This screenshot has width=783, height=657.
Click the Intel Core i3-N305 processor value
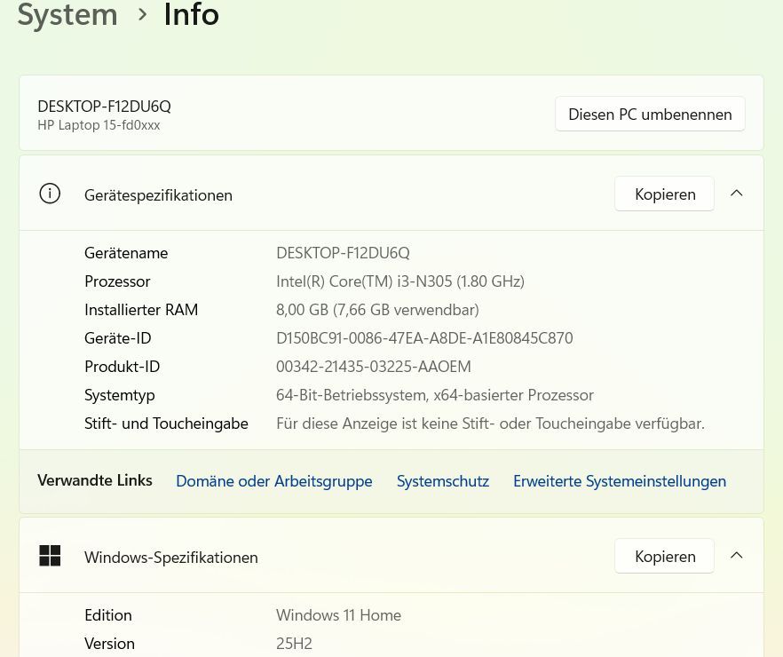(x=399, y=281)
